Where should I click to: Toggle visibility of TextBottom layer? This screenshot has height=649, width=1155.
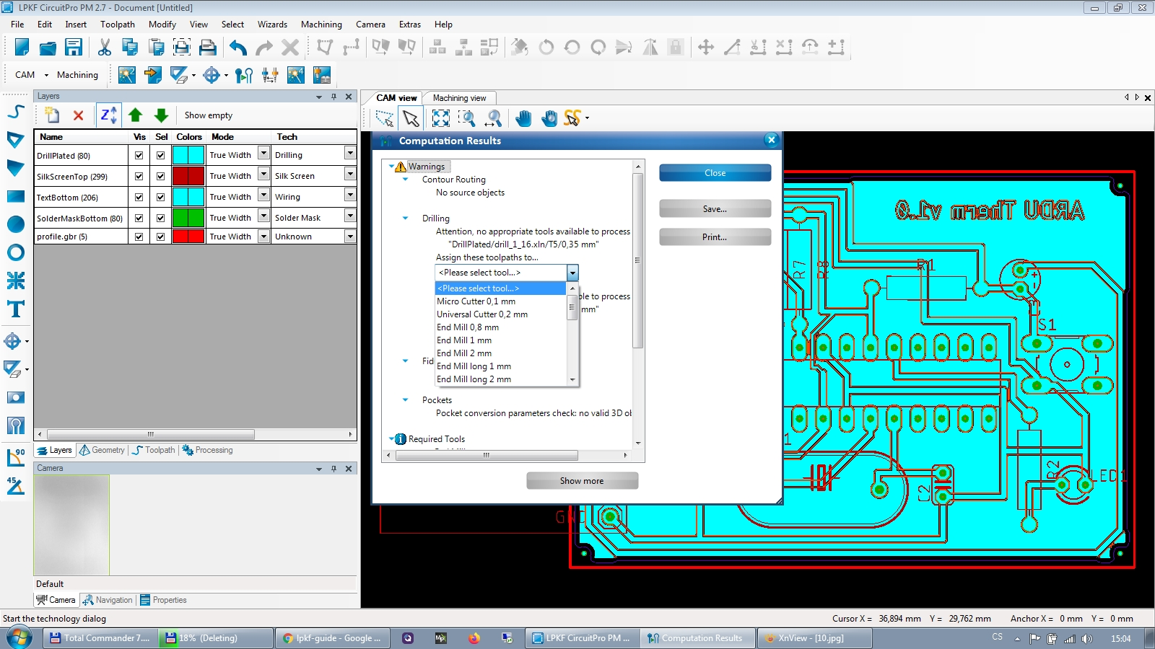click(139, 197)
